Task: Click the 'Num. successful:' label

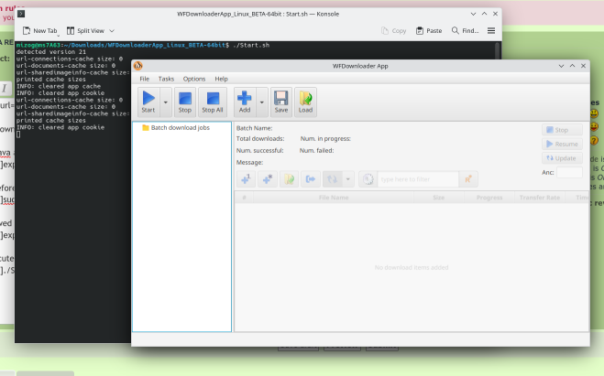Action: click(x=259, y=150)
